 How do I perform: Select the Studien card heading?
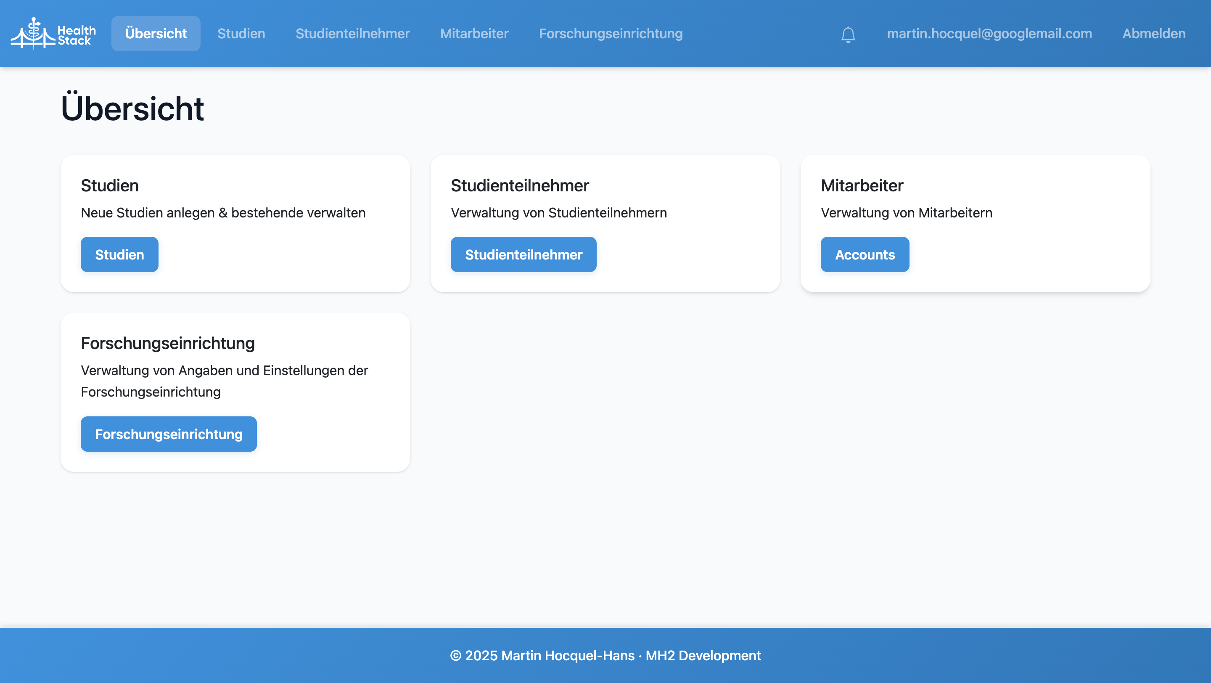pyautogui.click(x=109, y=185)
